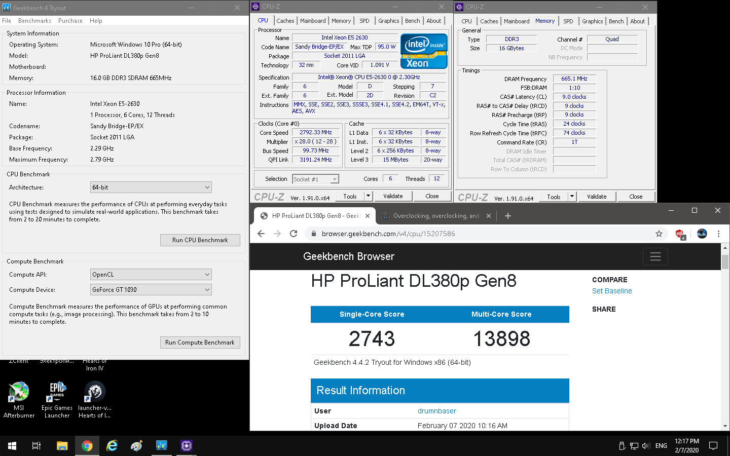Click the DRAM Frequency value 665.1 MHz
The height and width of the screenshot is (456, 730).
coord(574,79)
